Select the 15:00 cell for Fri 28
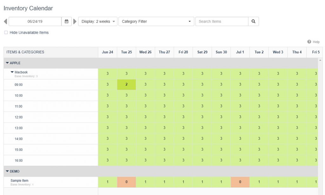325x195 pixels. pyautogui.click(x=183, y=149)
